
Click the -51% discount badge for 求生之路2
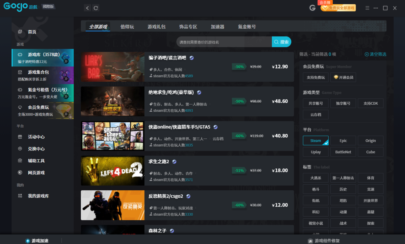(239, 170)
